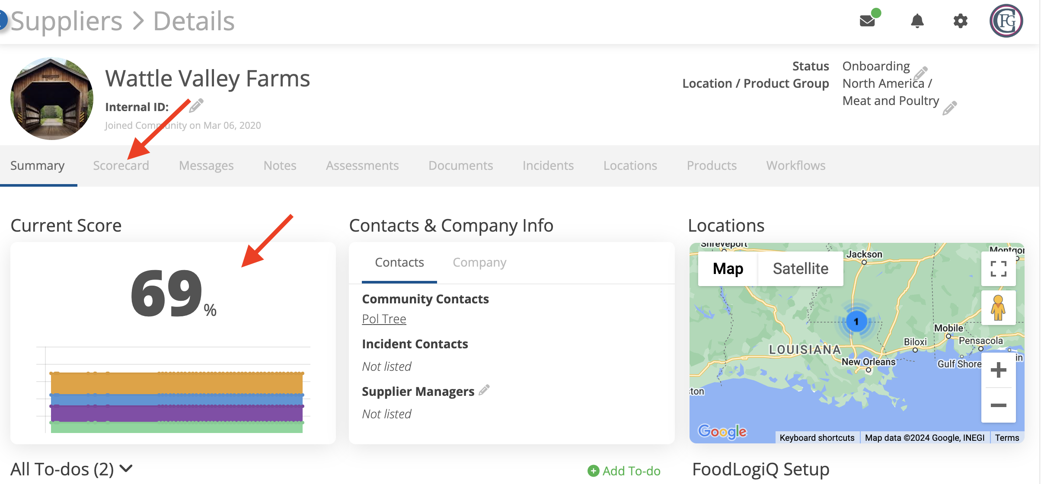The width and height of the screenshot is (1041, 484).
Task: Zoom in on the map
Action: [998, 370]
